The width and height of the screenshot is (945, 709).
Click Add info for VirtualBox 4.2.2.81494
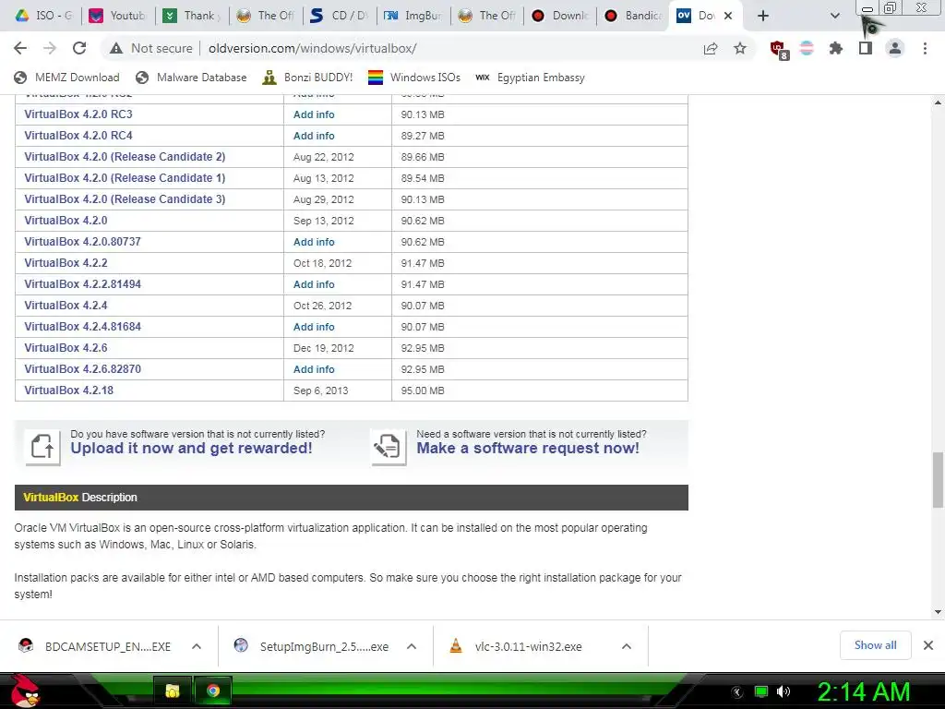(314, 284)
